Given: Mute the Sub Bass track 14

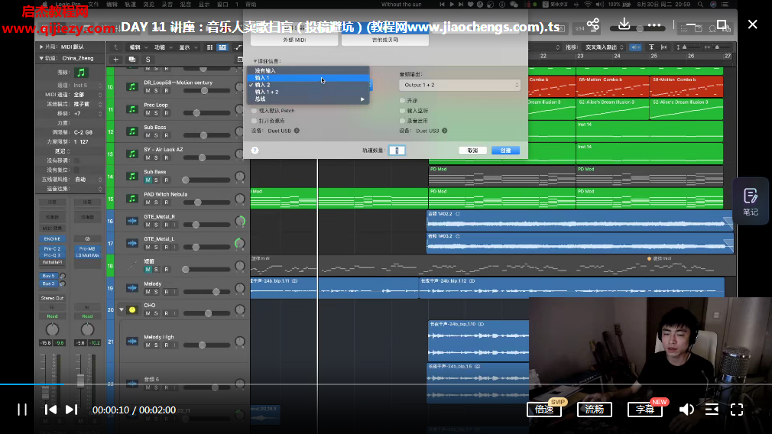Looking at the screenshot, I should coord(148,180).
